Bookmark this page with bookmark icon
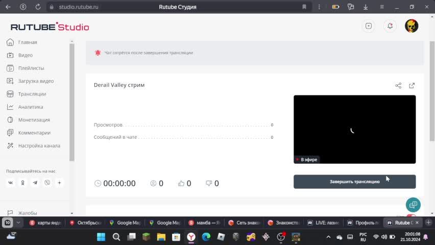The height and width of the screenshot is (245, 435). (x=304, y=7)
